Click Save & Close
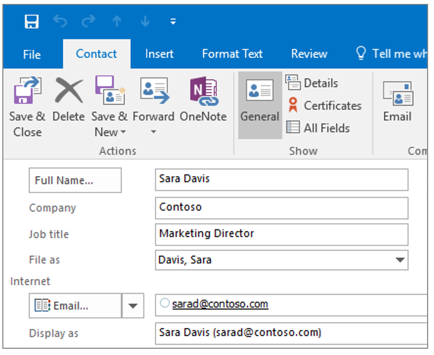The width and height of the screenshot is (434, 355). point(27,107)
